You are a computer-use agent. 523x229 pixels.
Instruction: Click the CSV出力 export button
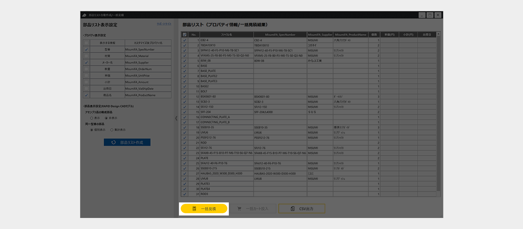(302, 209)
